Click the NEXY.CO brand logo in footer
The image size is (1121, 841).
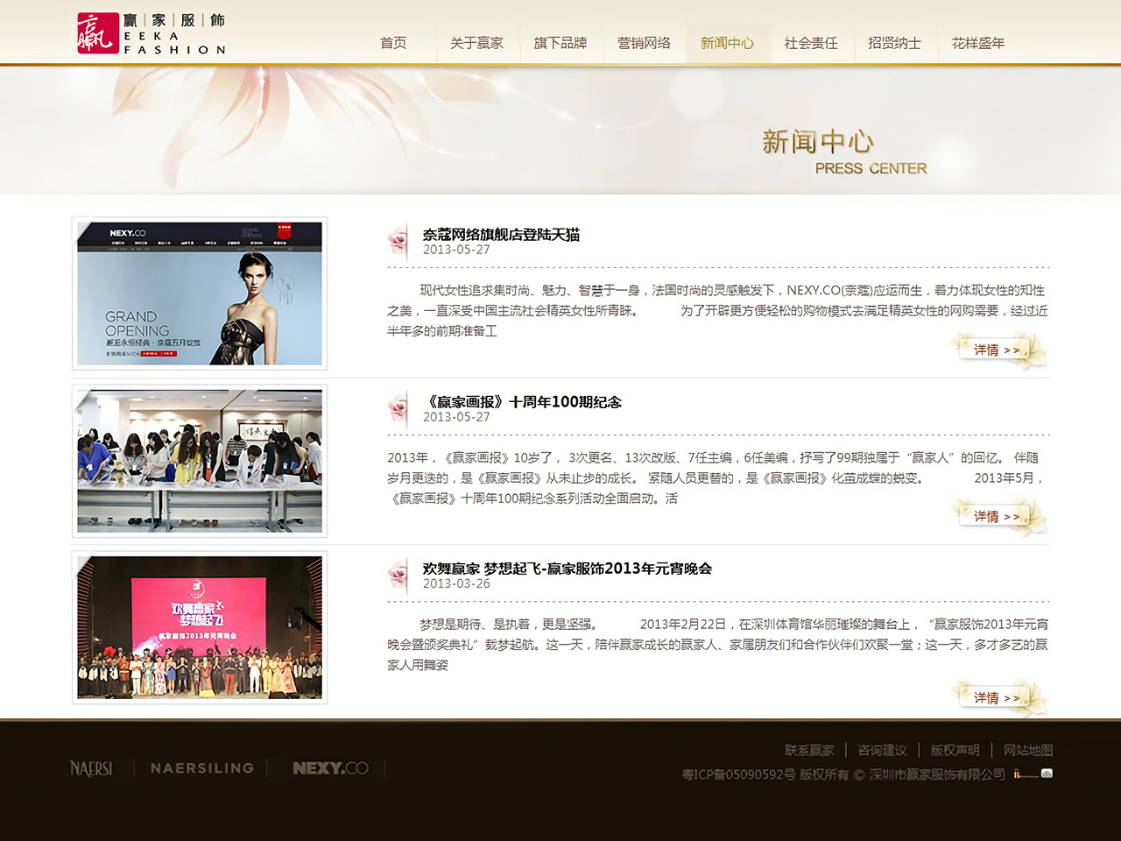tap(330, 768)
